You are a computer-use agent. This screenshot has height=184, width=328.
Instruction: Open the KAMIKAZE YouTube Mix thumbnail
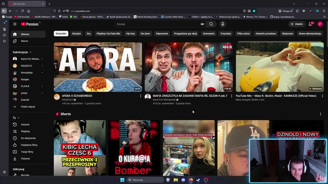coord(280,67)
